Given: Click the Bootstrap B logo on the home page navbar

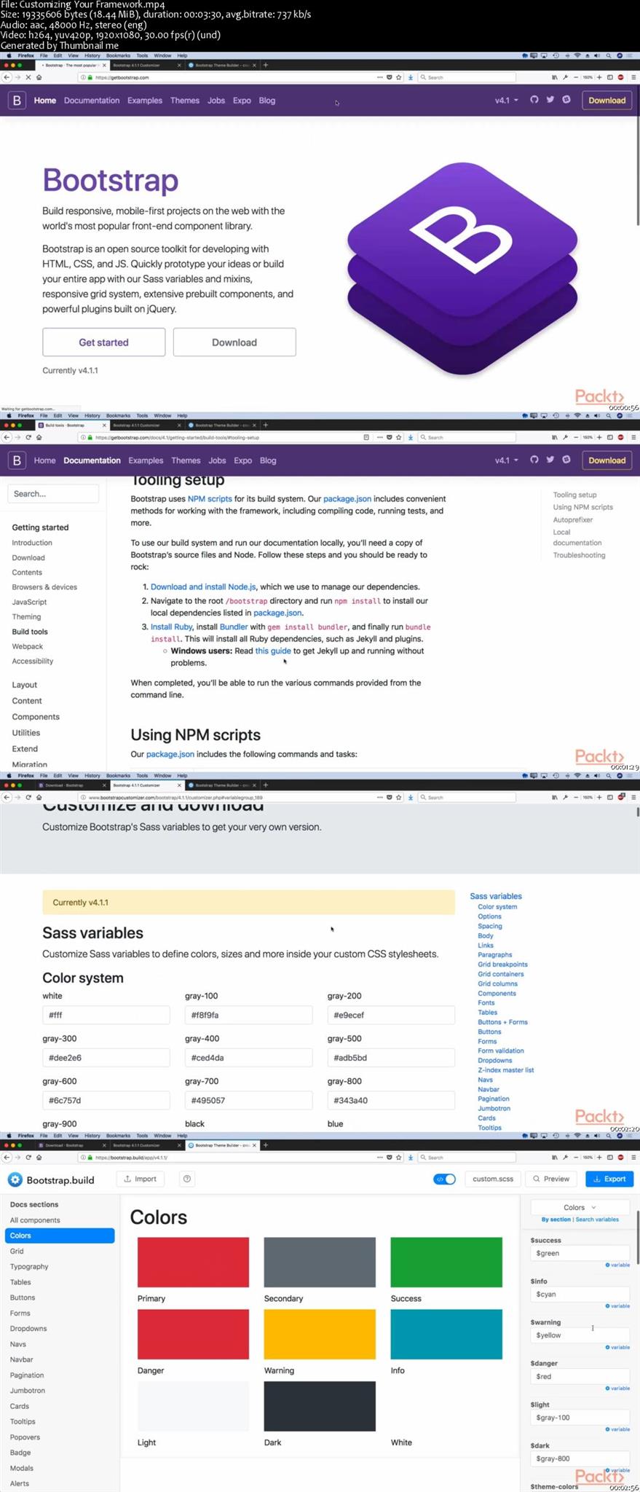Looking at the screenshot, I should coord(17,101).
